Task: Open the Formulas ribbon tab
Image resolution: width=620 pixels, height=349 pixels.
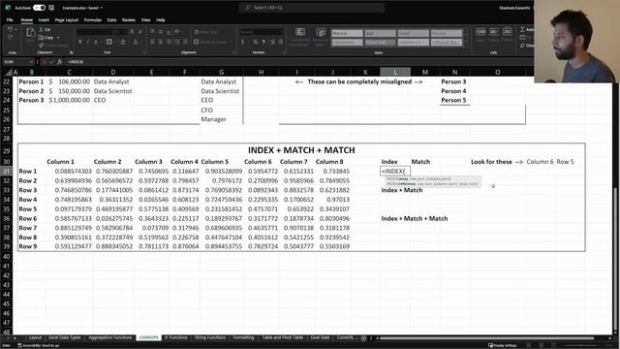Action: pyautogui.click(x=93, y=19)
